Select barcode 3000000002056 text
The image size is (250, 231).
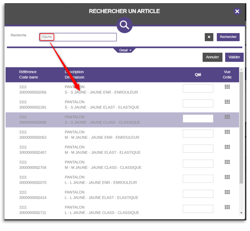point(33,92)
